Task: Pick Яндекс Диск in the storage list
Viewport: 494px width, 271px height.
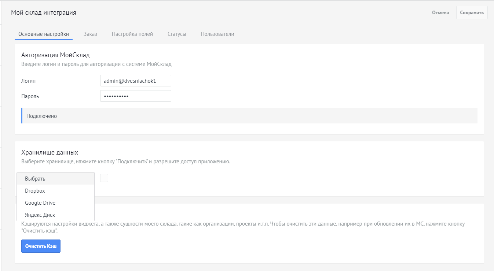Action: (x=40, y=215)
